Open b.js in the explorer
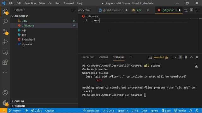The height and width of the screenshot is (113, 202). [x=44, y=35]
